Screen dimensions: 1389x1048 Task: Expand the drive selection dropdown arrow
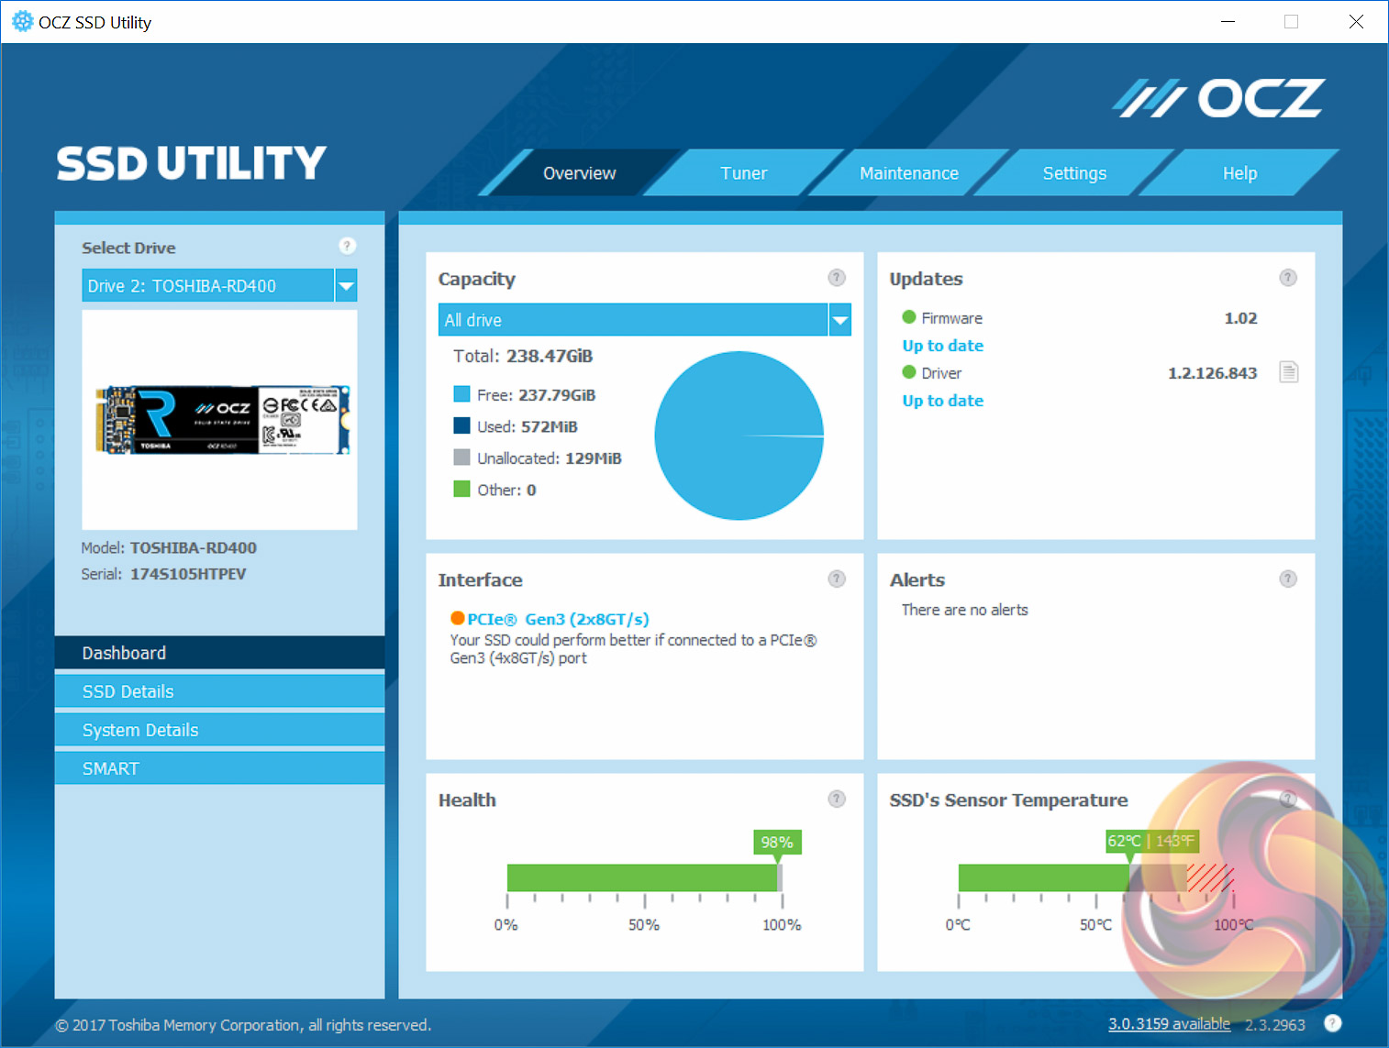pyautogui.click(x=346, y=286)
